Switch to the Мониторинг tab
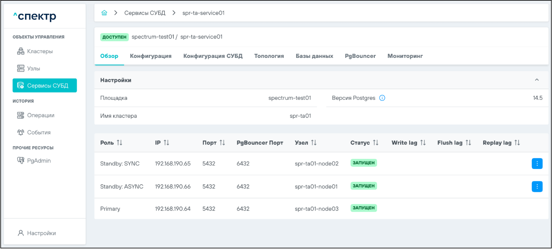 click(405, 56)
